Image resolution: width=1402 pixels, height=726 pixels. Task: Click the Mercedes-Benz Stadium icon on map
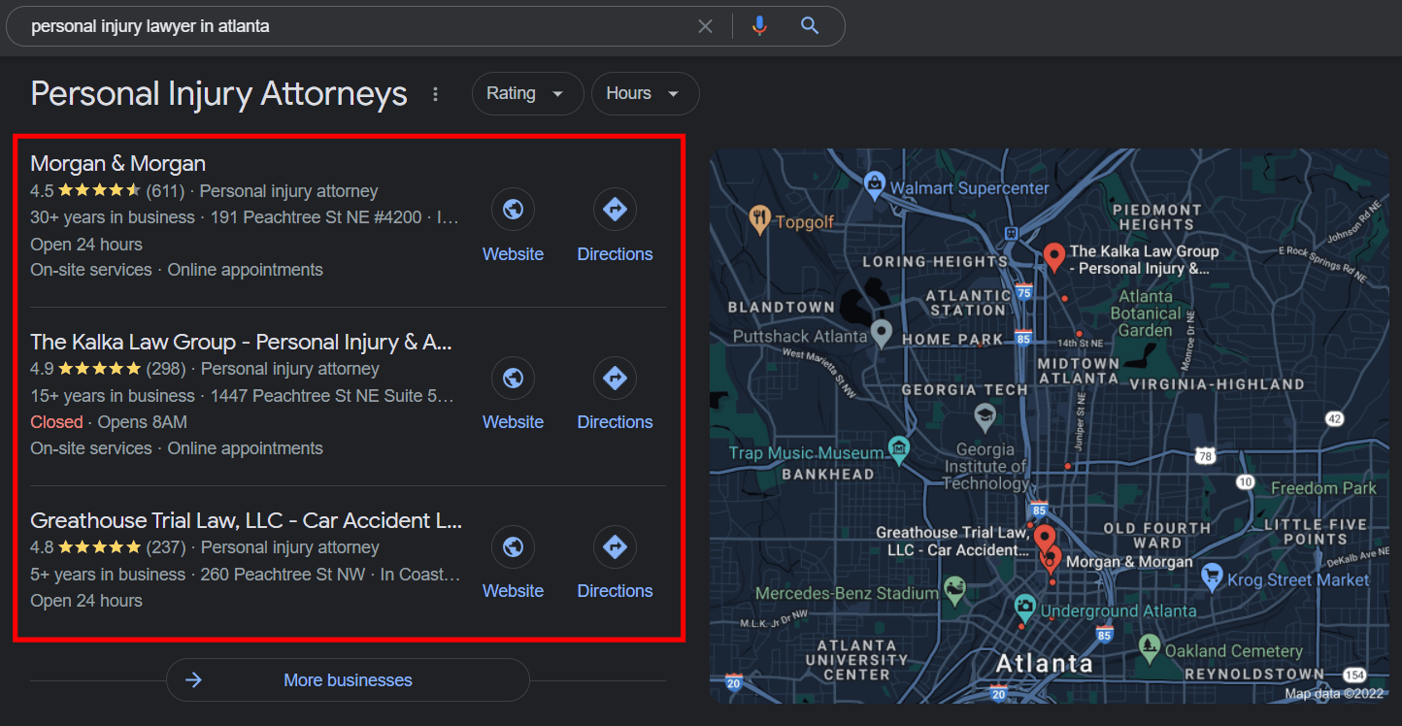coord(954,588)
